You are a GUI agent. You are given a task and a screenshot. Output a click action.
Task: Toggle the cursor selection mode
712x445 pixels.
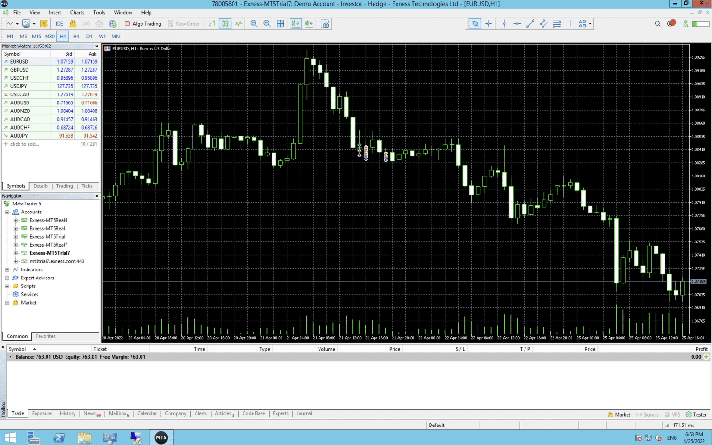point(475,24)
